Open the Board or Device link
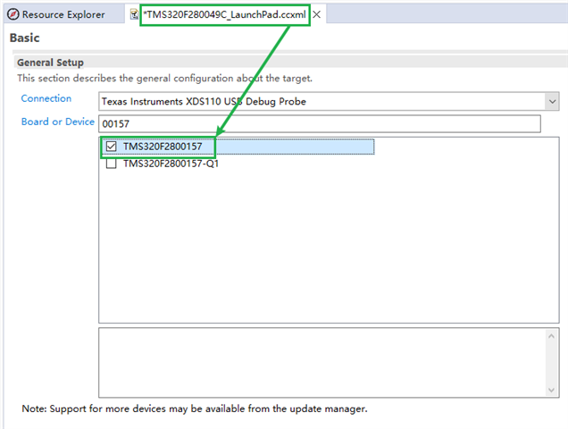This screenshot has height=429, width=568. pyautogui.click(x=57, y=122)
